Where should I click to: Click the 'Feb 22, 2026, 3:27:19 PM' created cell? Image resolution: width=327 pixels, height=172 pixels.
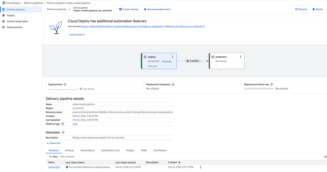coord(181,167)
